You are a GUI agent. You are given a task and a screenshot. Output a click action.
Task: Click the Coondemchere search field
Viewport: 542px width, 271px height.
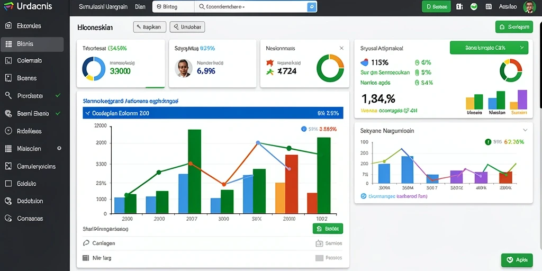click(x=251, y=6)
